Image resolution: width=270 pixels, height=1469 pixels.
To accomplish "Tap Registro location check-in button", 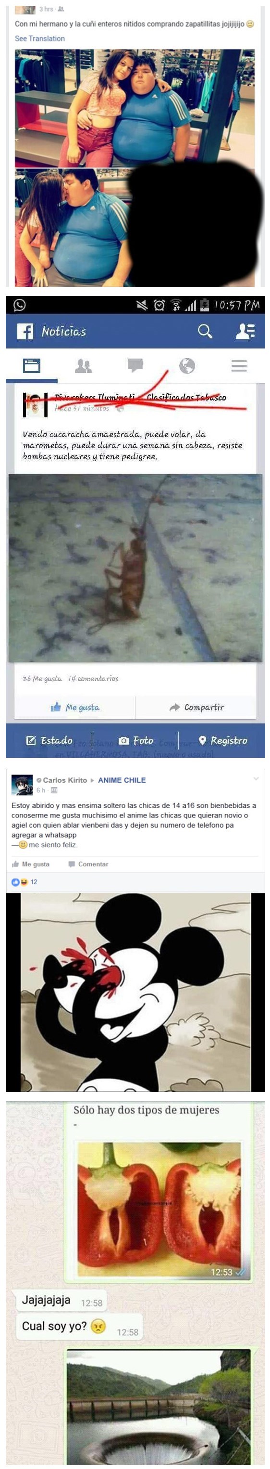I will 222,740.
